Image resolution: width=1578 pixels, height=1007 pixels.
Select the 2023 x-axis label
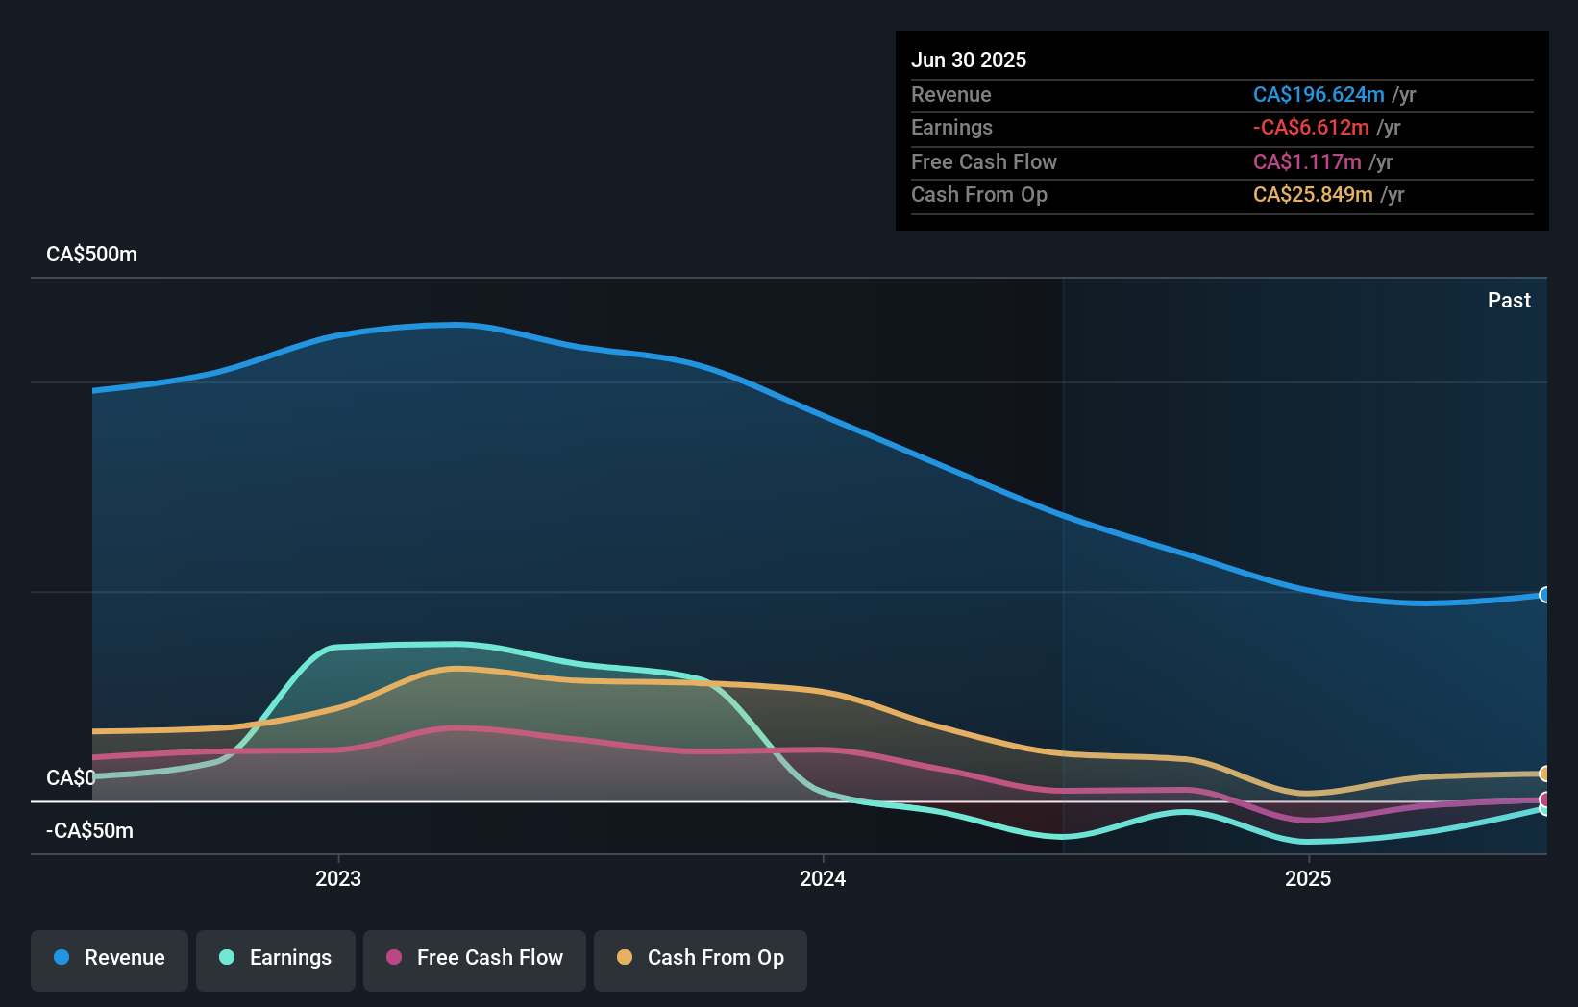(x=338, y=878)
